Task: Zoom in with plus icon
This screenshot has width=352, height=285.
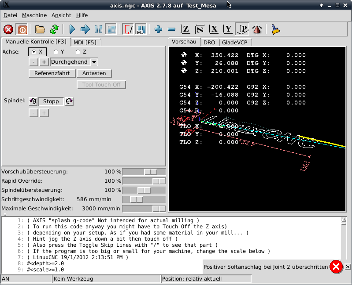Action: pos(158,29)
